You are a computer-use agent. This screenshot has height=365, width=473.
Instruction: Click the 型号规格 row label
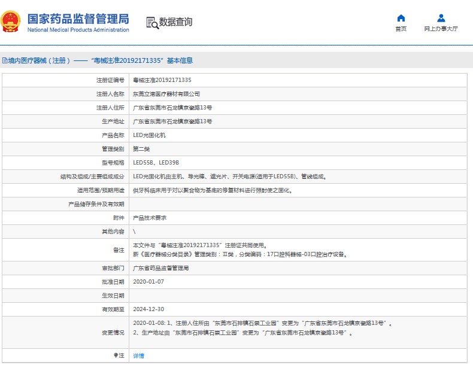pos(113,163)
